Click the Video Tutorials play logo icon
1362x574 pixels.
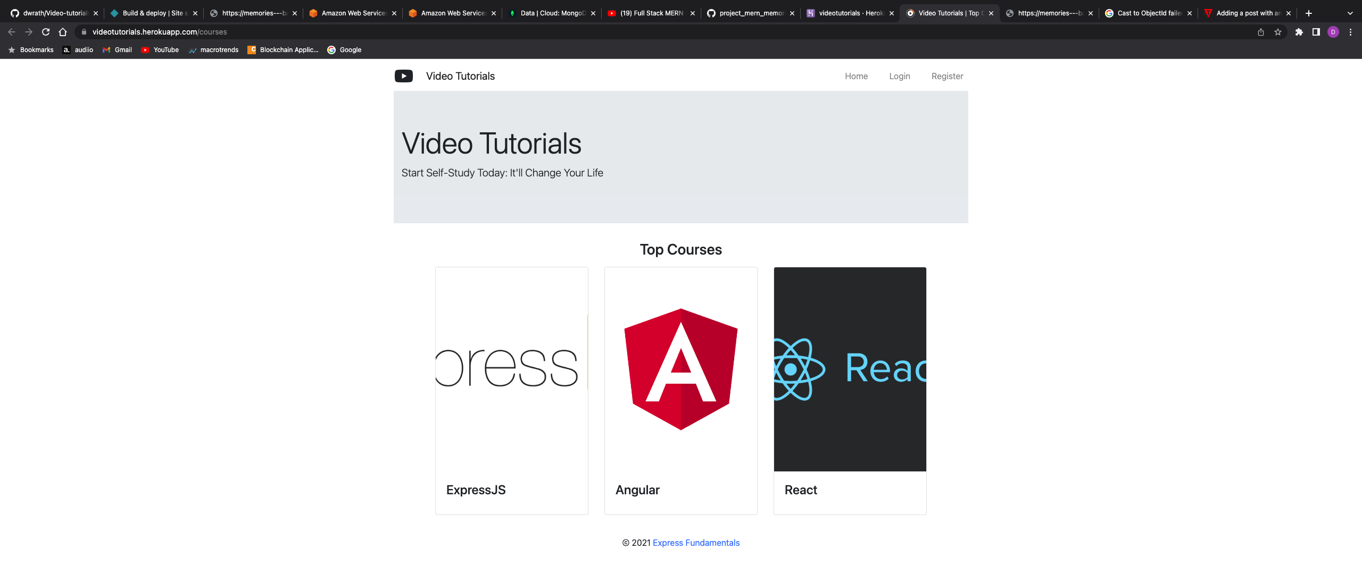point(403,76)
